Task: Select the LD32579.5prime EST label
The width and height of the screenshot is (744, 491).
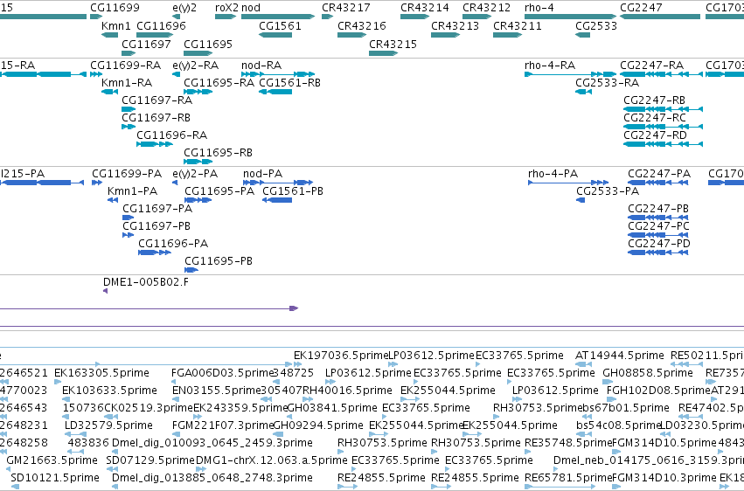Action: point(108,425)
